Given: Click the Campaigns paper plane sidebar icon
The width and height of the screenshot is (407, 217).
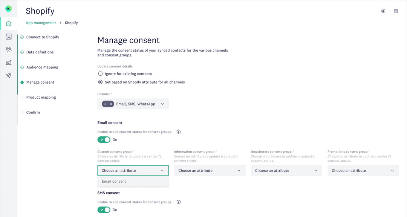Looking at the screenshot, I should tap(8, 75).
